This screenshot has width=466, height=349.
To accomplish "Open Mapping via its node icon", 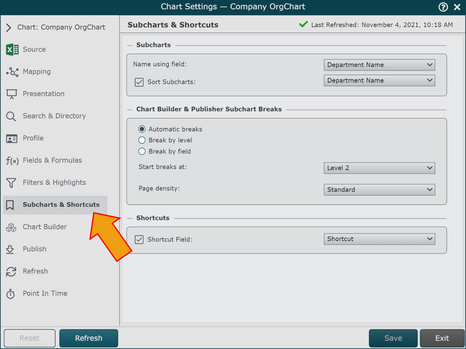I will point(12,72).
